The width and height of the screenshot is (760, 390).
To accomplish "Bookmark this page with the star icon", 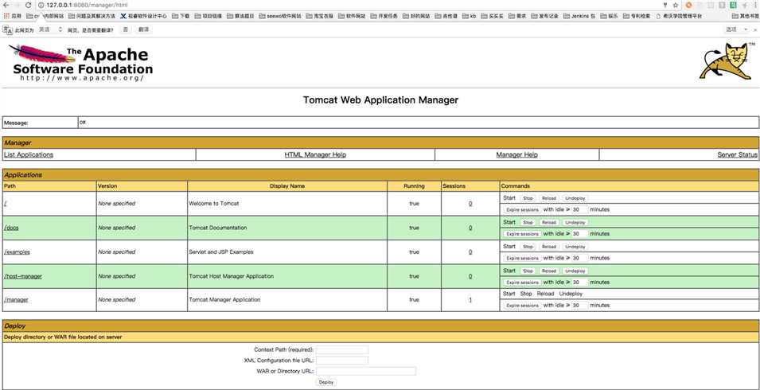I will 675,5.
